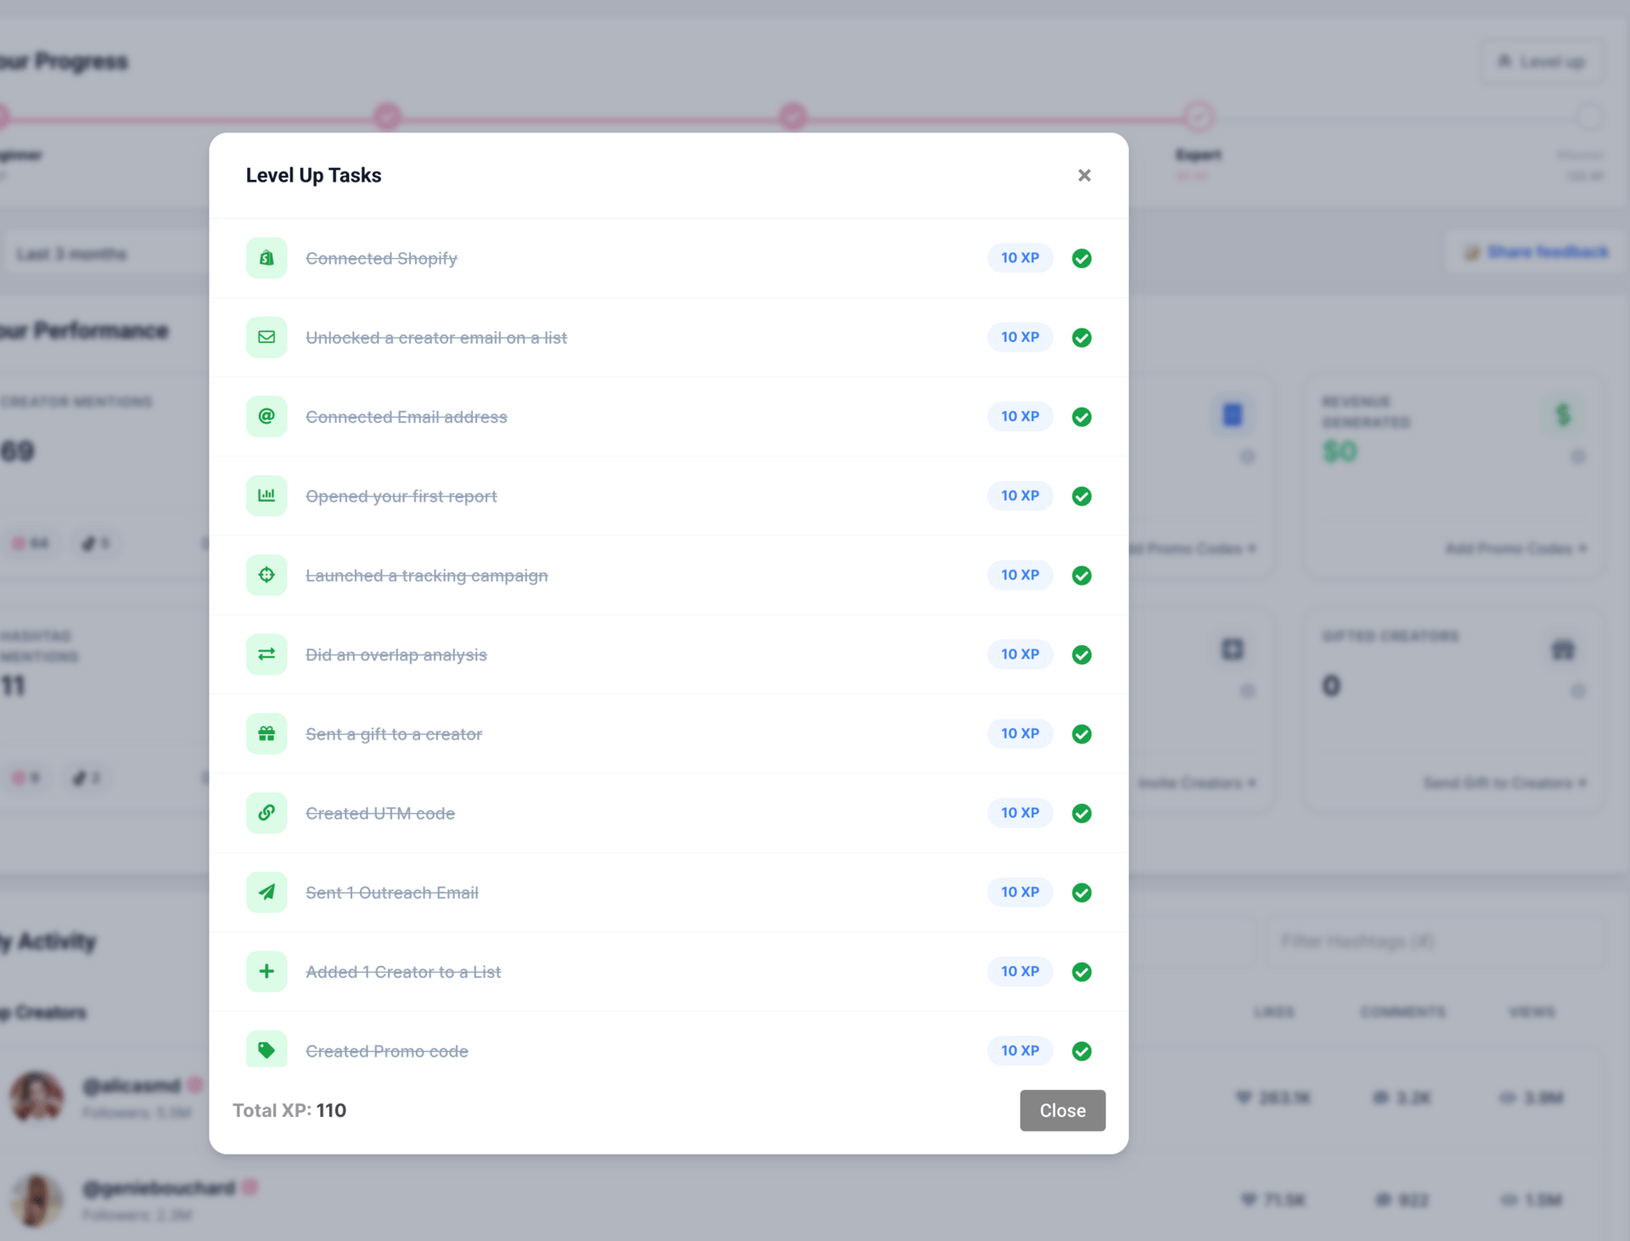Click green checkmark for Sent a gift
The height and width of the screenshot is (1241, 1630).
pyautogui.click(x=1082, y=734)
